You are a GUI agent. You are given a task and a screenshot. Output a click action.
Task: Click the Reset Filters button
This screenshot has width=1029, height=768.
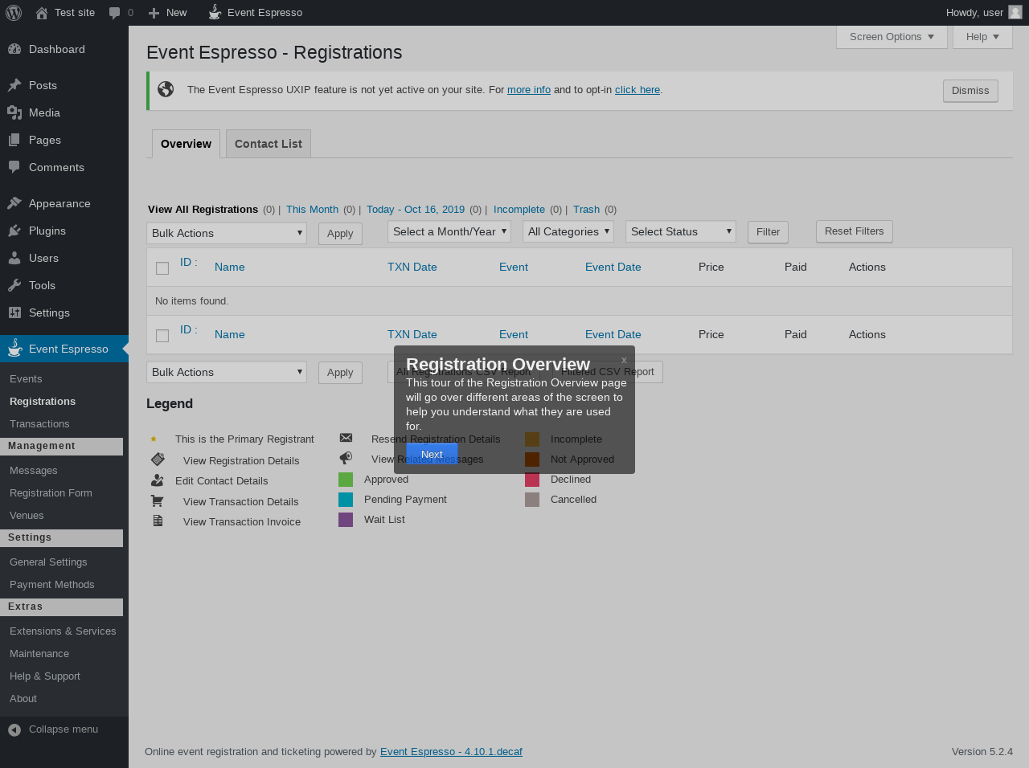click(854, 231)
